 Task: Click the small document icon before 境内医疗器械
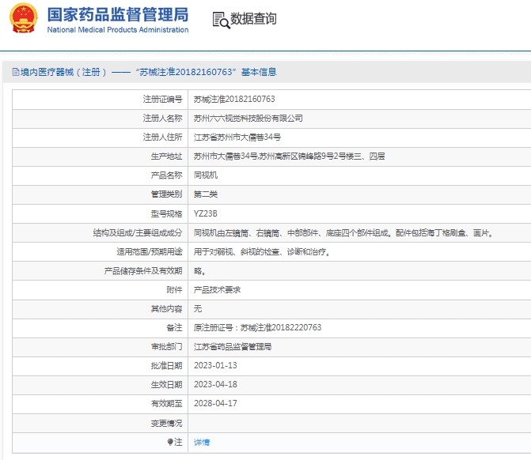click(x=16, y=72)
